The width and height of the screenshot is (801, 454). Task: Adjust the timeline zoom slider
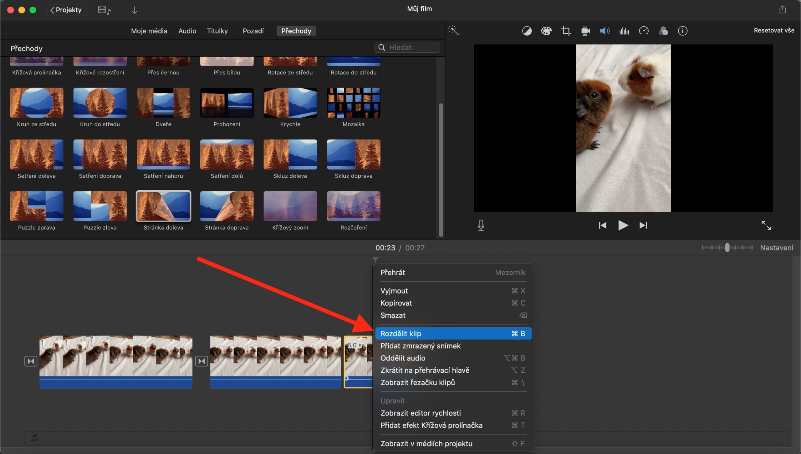727,247
